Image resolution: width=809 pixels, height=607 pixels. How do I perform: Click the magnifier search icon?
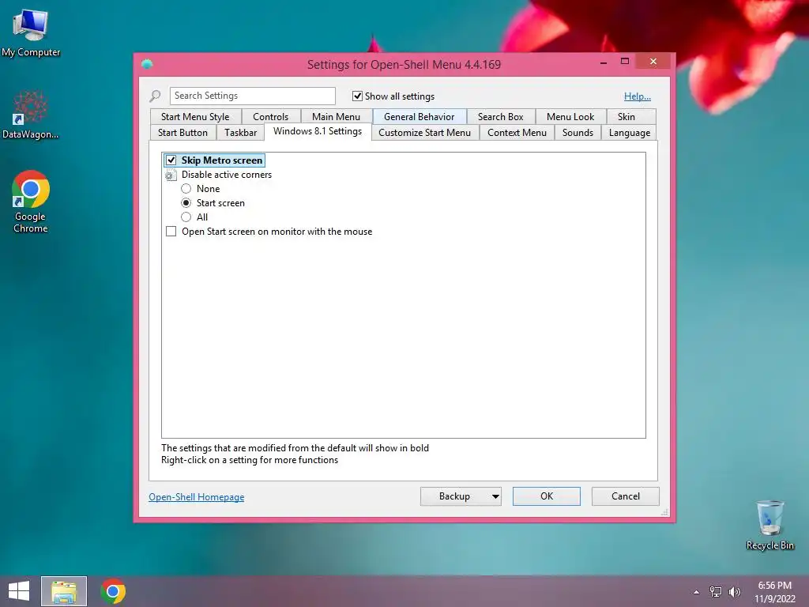coord(156,96)
